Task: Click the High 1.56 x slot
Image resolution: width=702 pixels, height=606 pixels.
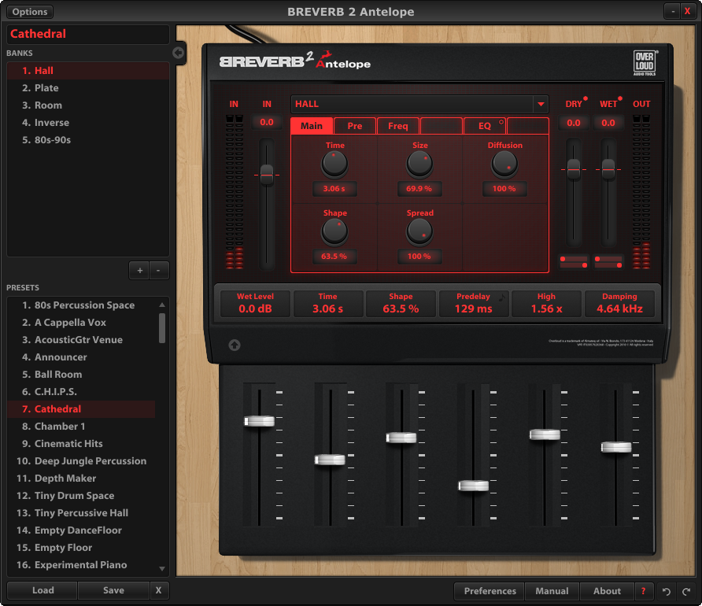Action: tap(547, 304)
